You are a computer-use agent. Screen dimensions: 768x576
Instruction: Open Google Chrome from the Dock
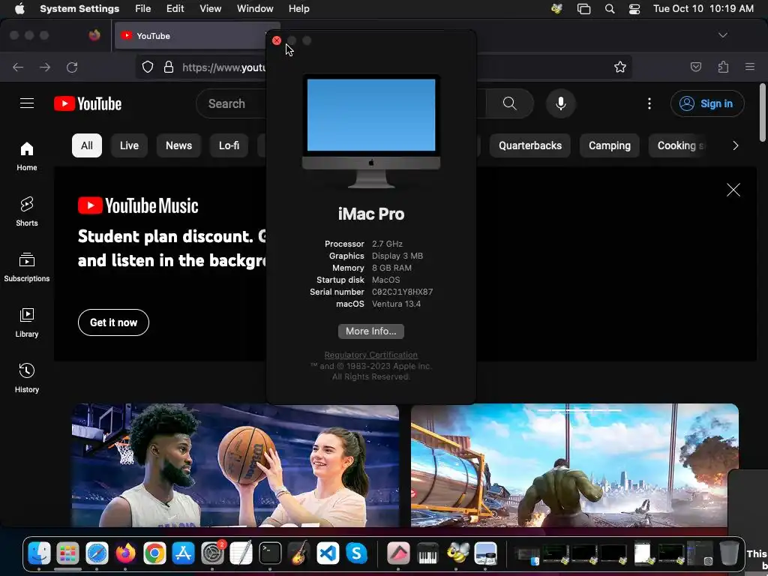pos(154,553)
